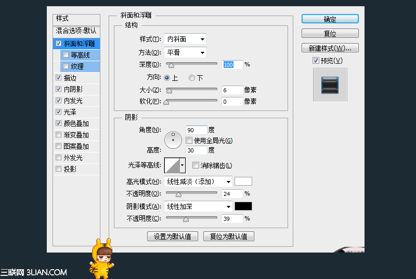The width and height of the screenshot is (416, 279).
Task: Click the 角度 value field 90
Action: 197,130
